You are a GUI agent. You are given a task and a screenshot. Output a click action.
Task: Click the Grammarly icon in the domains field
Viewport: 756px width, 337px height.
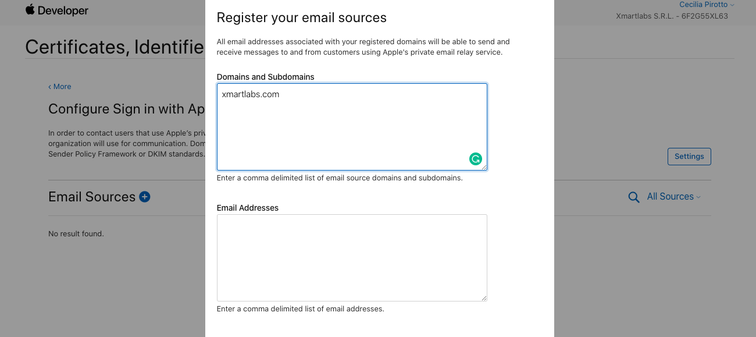[x=476, y=159]
